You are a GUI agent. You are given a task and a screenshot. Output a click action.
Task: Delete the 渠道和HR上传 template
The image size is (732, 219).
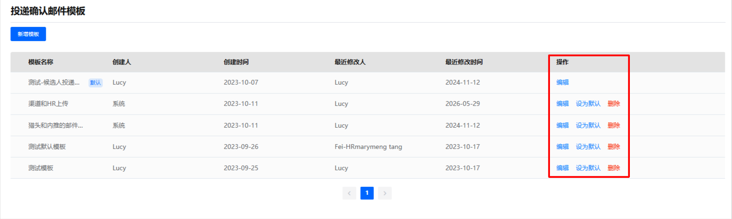[613, 104]
